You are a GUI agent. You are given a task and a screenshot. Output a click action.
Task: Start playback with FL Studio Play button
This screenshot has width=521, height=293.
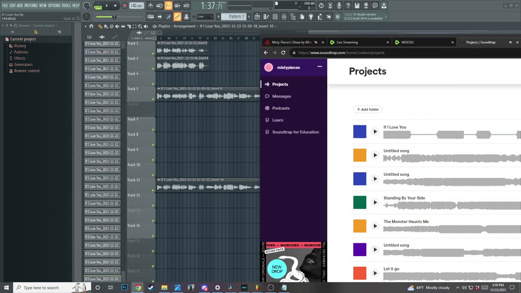pos(107,6)
